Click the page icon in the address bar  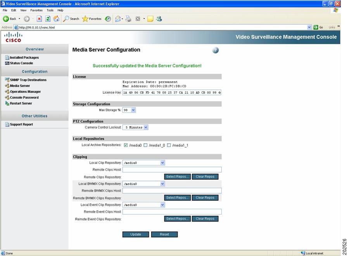point(16,27)
